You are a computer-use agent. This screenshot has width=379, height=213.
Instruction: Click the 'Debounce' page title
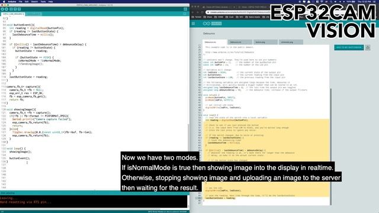pos(209,34)
